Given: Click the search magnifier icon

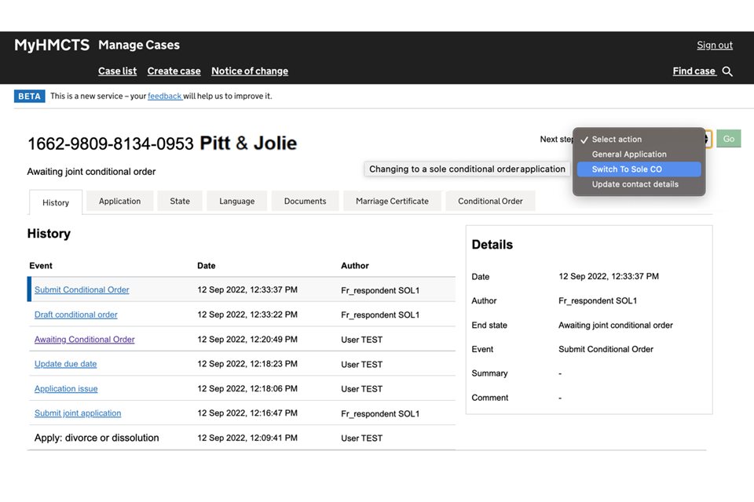Looking at the screenshot, I should tap(727, 71).
